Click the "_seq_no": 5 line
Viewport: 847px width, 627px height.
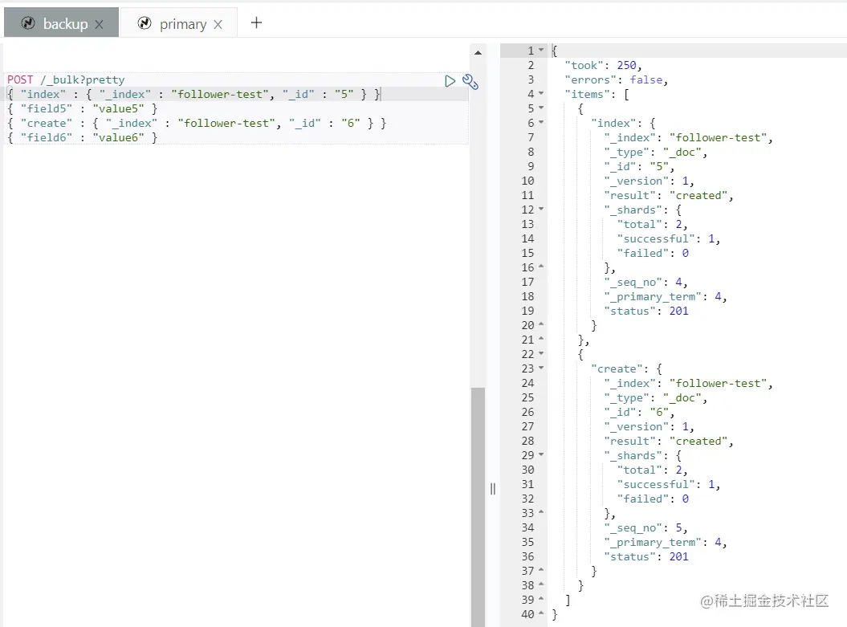point(645,527)
